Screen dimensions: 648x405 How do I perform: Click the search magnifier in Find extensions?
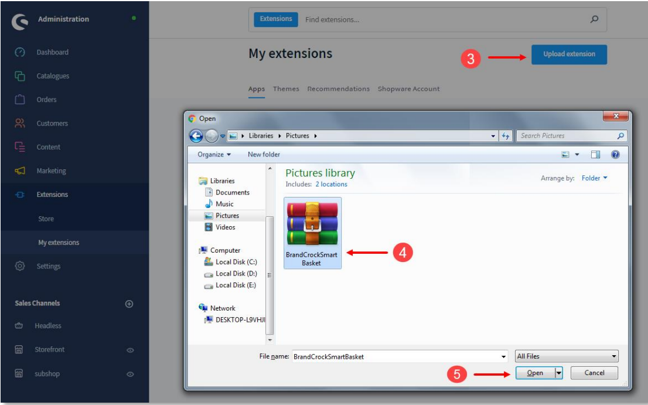coord(594,19)
